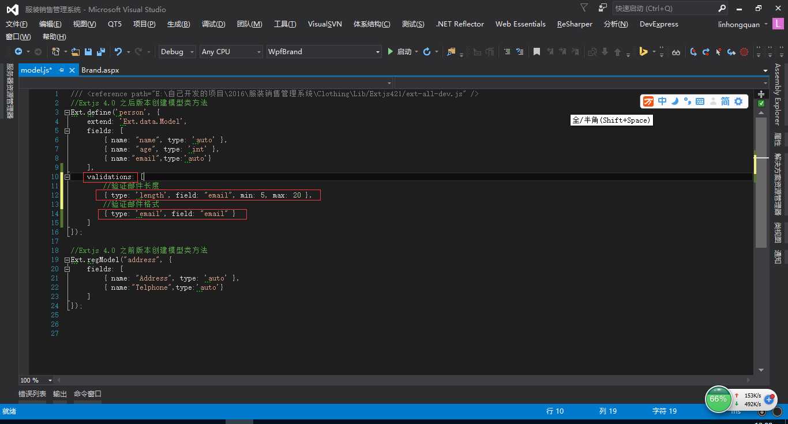
Task: Click the Step Into debug icon
Action: 693,52
